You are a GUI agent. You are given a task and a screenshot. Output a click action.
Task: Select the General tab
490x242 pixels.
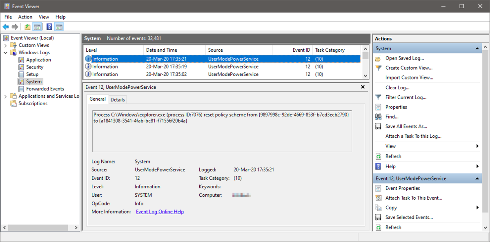point(98,99)
